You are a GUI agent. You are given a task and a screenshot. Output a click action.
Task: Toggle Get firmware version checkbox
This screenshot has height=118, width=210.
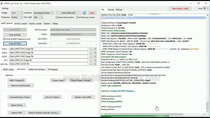[77, 17]
